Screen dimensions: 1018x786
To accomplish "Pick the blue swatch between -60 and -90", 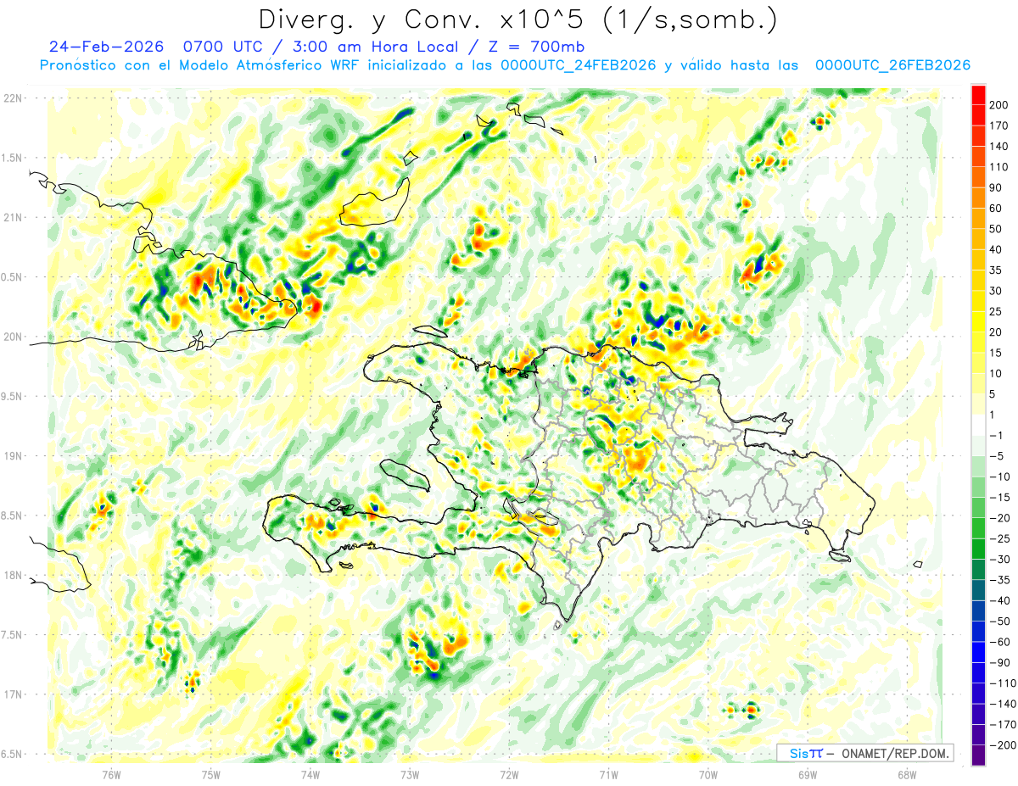I will (x=978, y=653).
